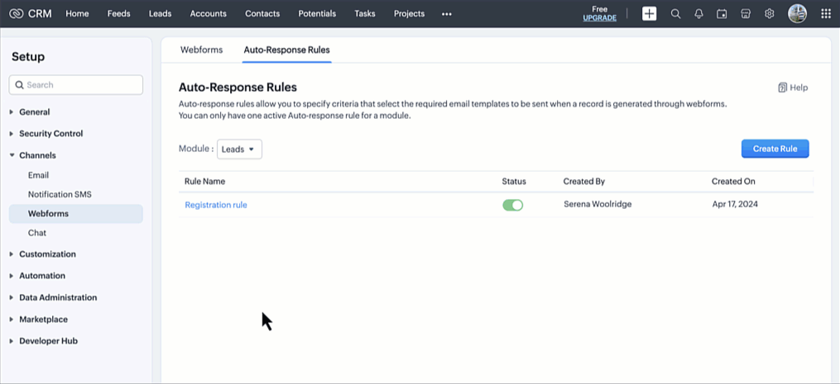This screenshot has height=384, width=840.
Task: Select Notification SMS under Channels
Action: click(x=60, y=194)
